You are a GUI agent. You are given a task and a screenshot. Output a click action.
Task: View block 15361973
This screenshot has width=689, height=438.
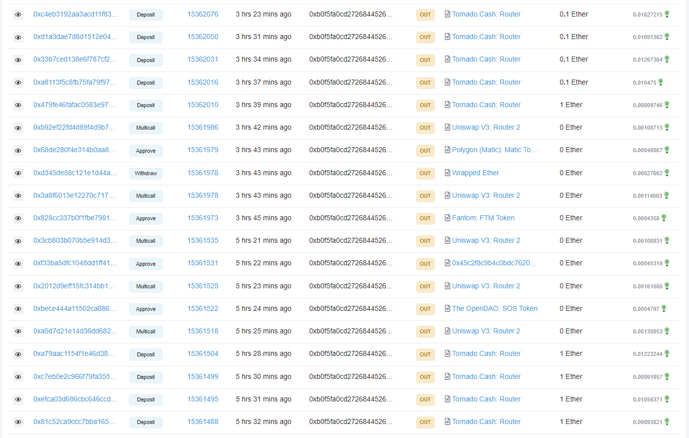[x=203, y=218]
